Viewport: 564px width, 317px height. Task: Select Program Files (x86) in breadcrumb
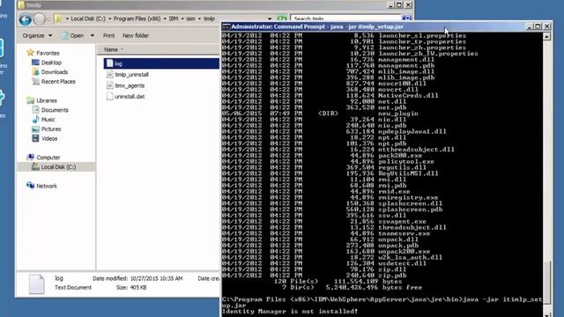click(x=137, y=18)
